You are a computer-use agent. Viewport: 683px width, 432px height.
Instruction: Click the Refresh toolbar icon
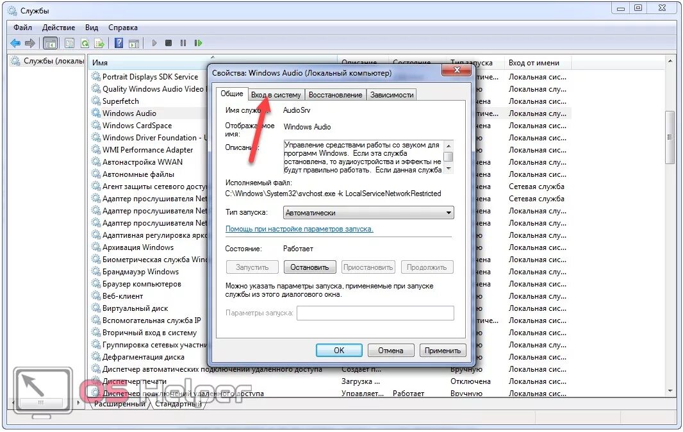point(85,43)
